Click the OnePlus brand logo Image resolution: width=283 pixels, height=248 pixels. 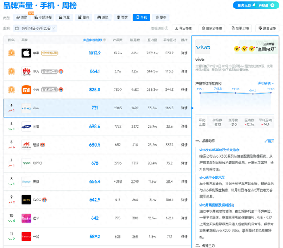[26, 237]
